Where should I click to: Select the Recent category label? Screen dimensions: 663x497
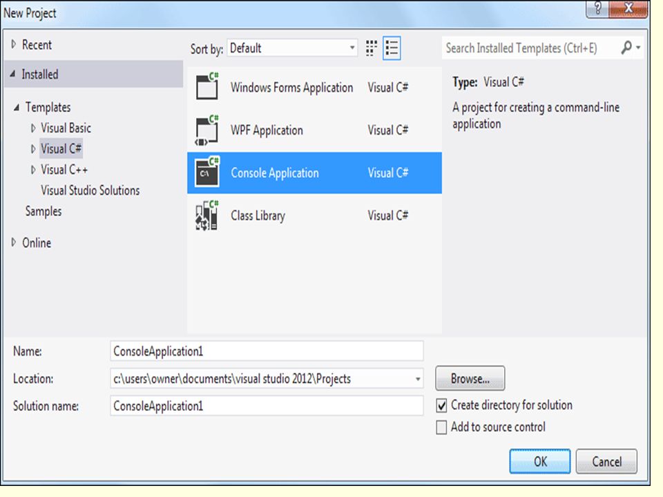[x=37, y=45]
